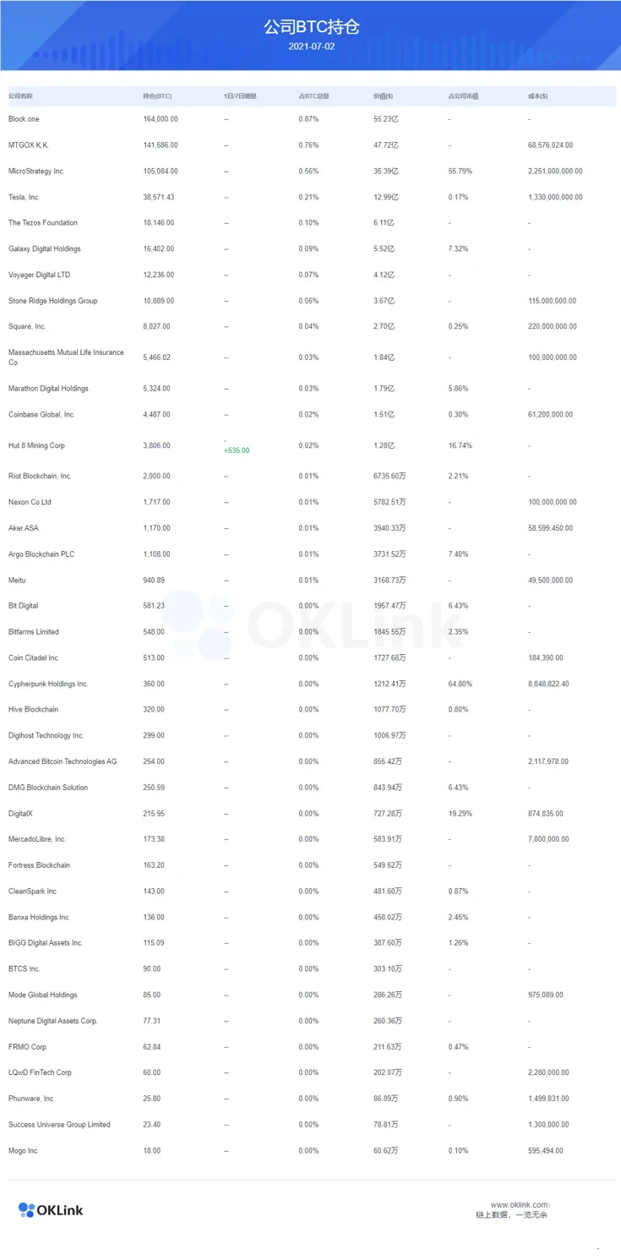Screen dimensions: 621x1260
Task: Click the Block.one company name
Action: click(x=24, y=119)
